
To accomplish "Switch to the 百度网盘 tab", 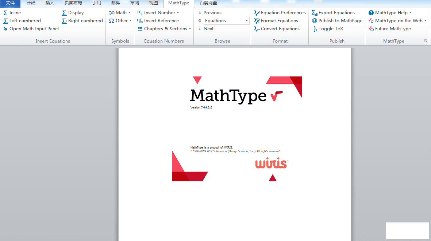I will (x=208, y=3).
